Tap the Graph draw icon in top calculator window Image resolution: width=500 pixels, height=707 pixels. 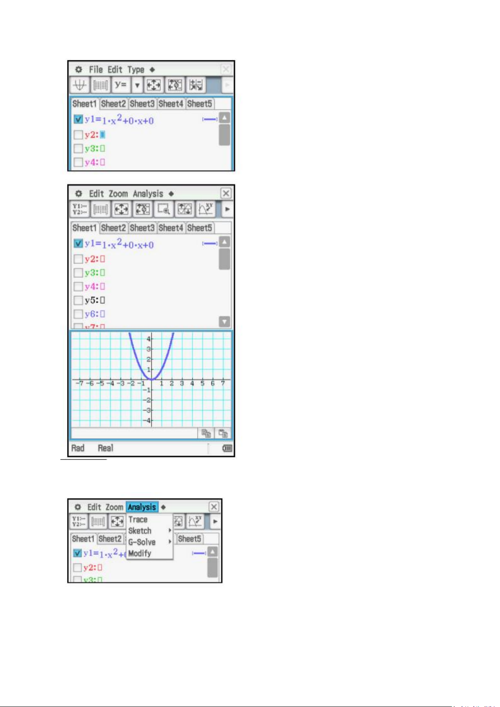click(x=79, y=85)
